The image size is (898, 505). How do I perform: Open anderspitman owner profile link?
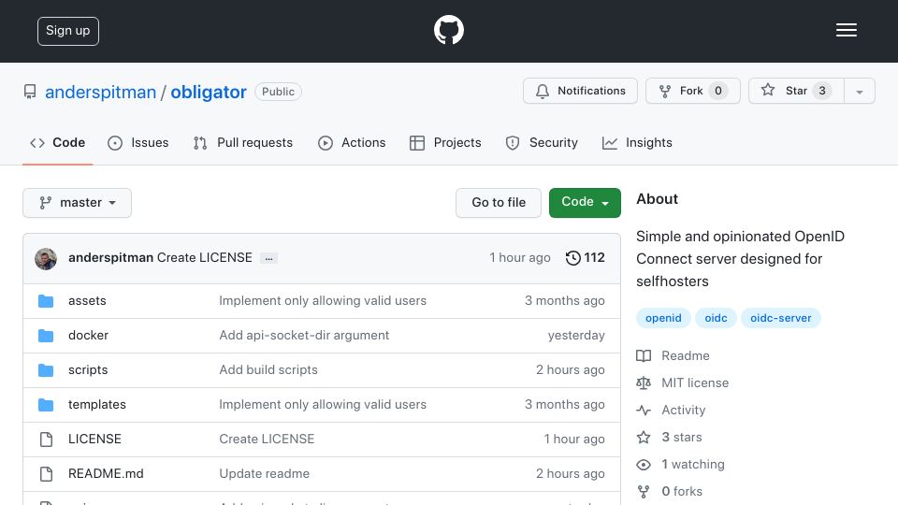click(x=100, y=93)
